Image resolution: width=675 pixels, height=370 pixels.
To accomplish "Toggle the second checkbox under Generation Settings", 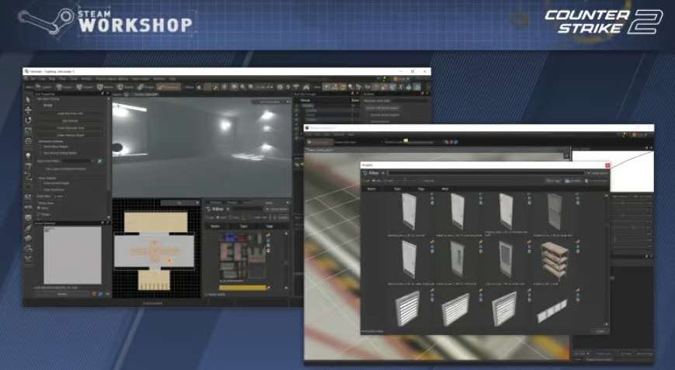I will (x=40, y=153).
